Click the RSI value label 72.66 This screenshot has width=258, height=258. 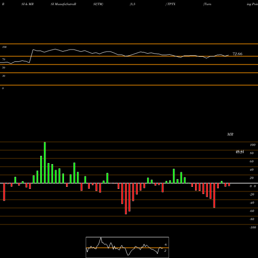coord(237,54)
